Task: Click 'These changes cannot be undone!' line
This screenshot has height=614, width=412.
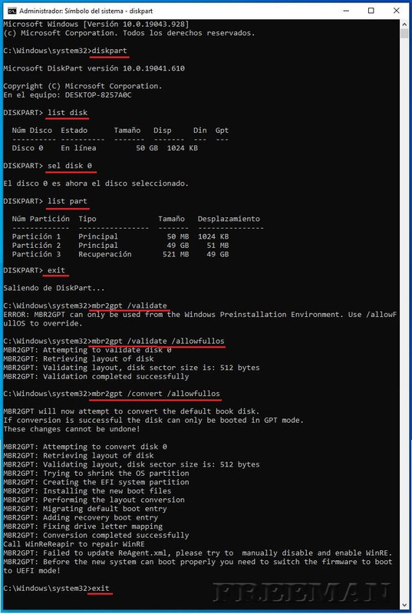Action: coord(71,429)
